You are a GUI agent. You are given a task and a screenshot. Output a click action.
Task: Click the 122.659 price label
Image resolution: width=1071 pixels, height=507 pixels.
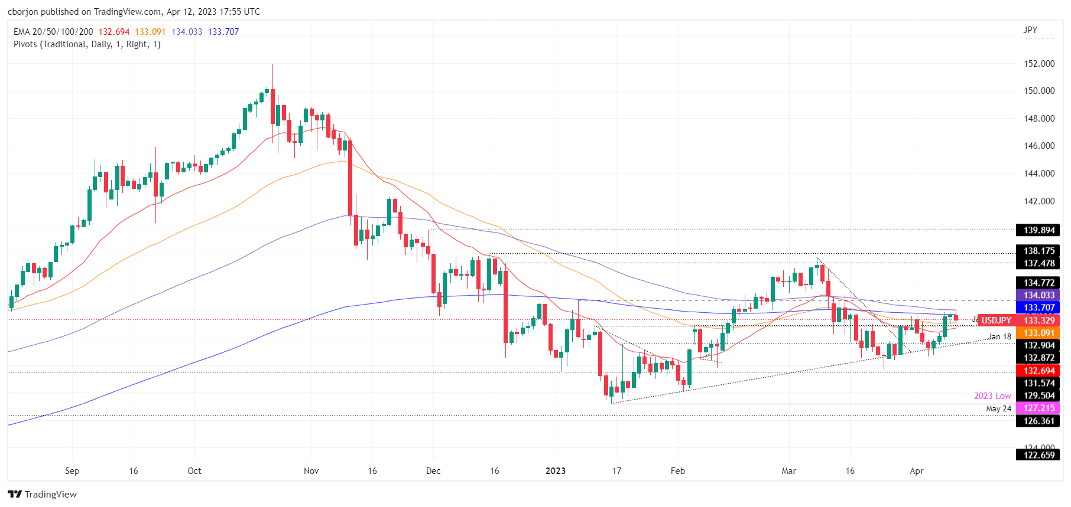point(1038,455)
